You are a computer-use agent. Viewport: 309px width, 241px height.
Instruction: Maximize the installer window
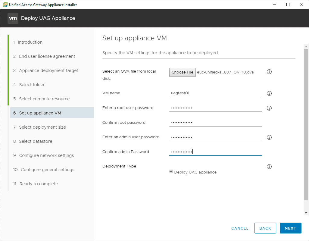point(288,5)
